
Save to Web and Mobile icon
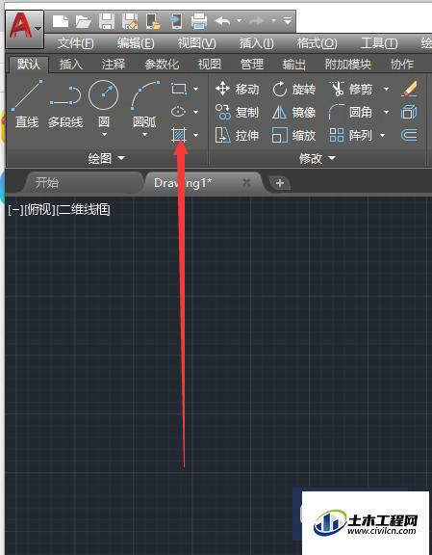[x=176, y=21]
